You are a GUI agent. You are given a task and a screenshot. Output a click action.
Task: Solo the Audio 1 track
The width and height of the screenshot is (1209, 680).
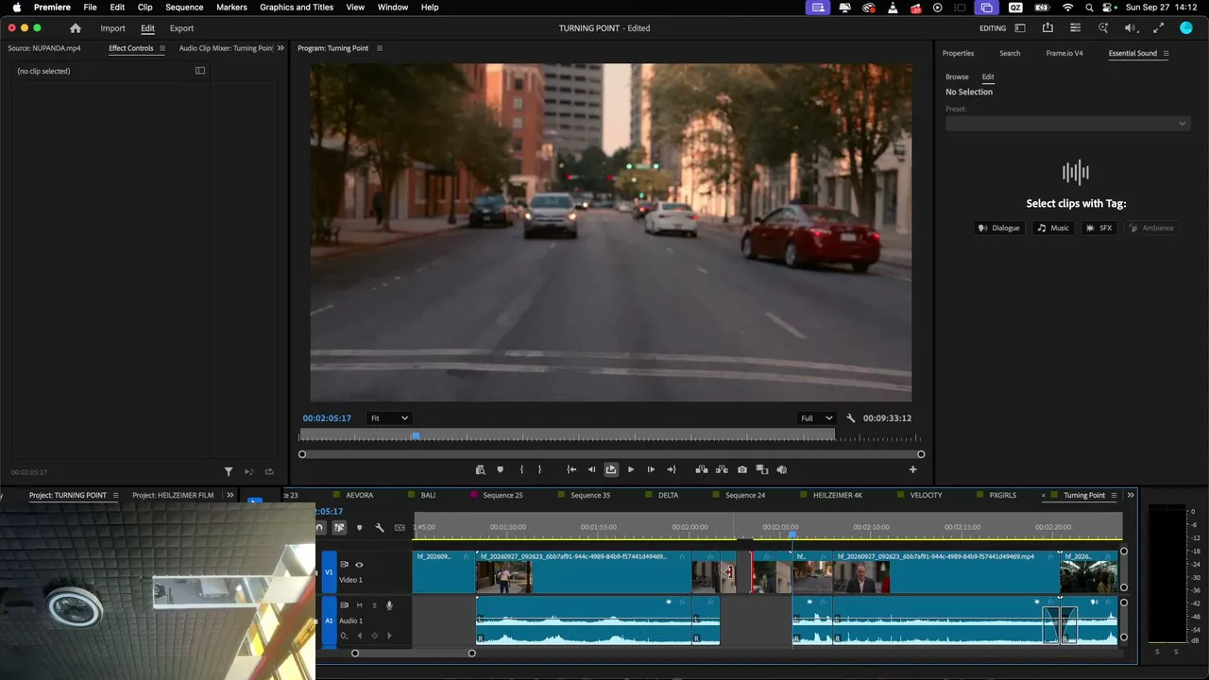click(x=374, y=605)
